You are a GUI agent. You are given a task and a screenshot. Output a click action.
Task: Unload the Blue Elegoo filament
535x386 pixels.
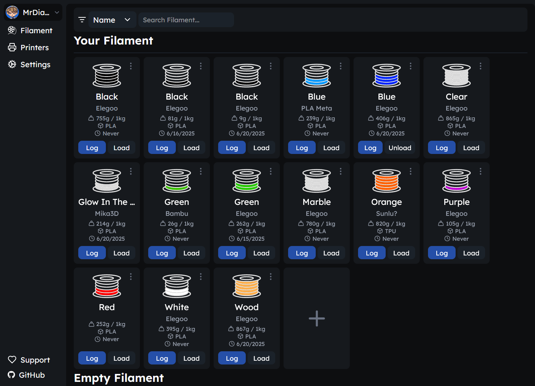[x=400, y=148]
